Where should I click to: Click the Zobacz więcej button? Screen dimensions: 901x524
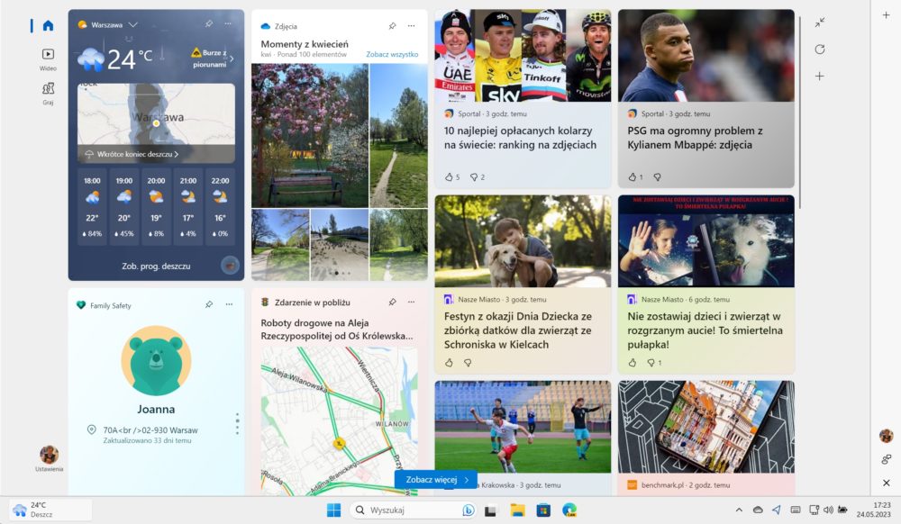tap(435, 479)
